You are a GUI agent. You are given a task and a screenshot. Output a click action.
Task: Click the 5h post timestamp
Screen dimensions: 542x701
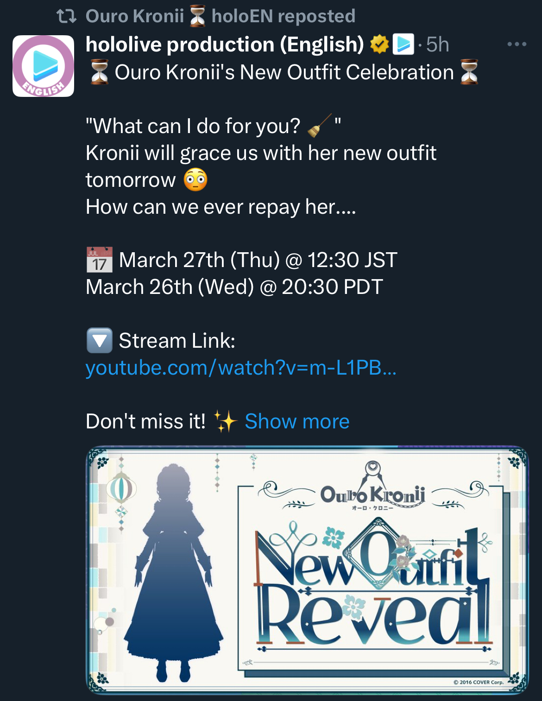coord(438,45)
